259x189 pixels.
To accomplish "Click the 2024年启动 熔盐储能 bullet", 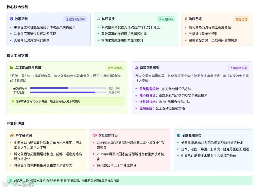I will (130, 145).
